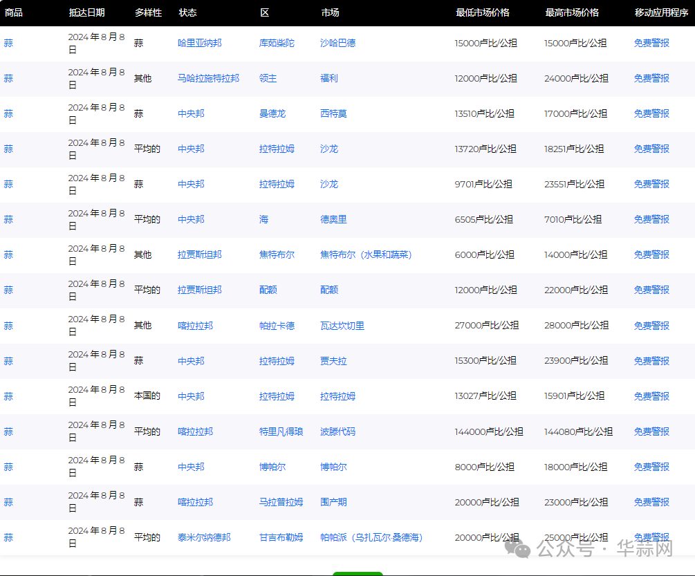This screenshot has width=695, height=576.
Task: Click 免费警报 in the 福利 row
Action: pos(651,78)
